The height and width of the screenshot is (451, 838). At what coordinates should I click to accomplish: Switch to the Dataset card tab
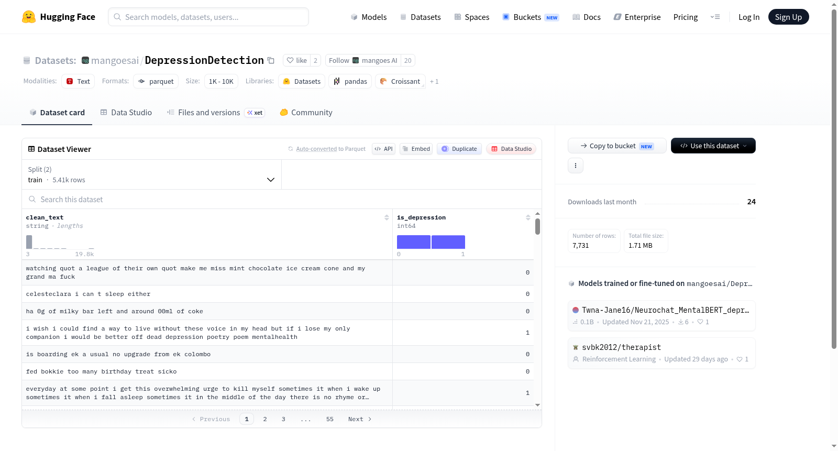[57, 113]
